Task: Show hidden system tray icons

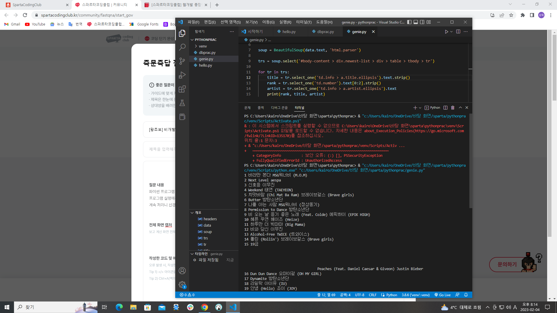Action: 488,307
